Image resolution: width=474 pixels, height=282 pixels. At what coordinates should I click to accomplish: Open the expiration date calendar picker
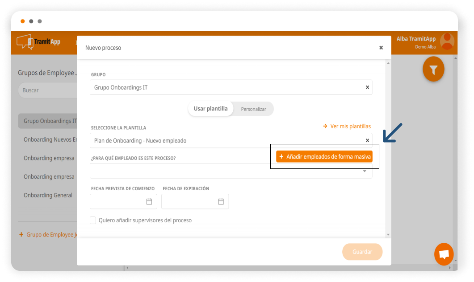(x=221, y=201)
